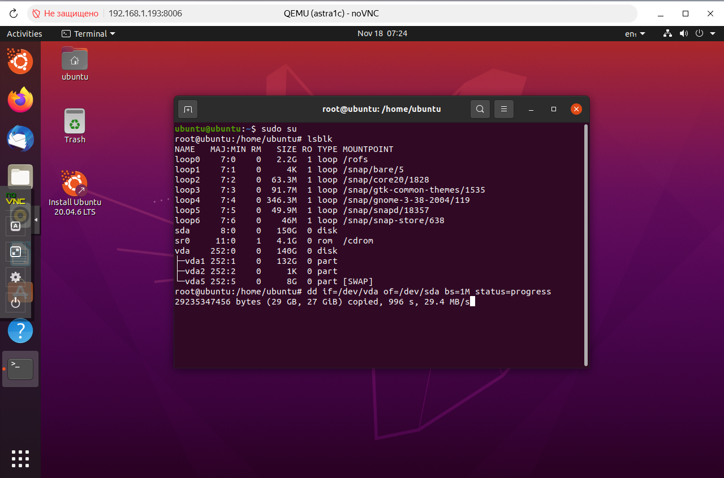Open the en keyboard layout dropdown
Screen dimensions: 724x478
click(635, 34)
